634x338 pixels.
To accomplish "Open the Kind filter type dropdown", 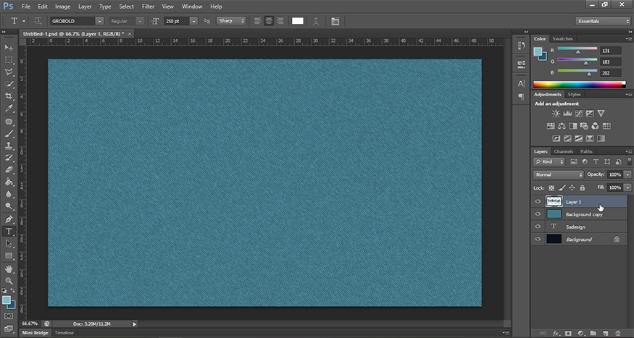I will click(x=549, y=161).
